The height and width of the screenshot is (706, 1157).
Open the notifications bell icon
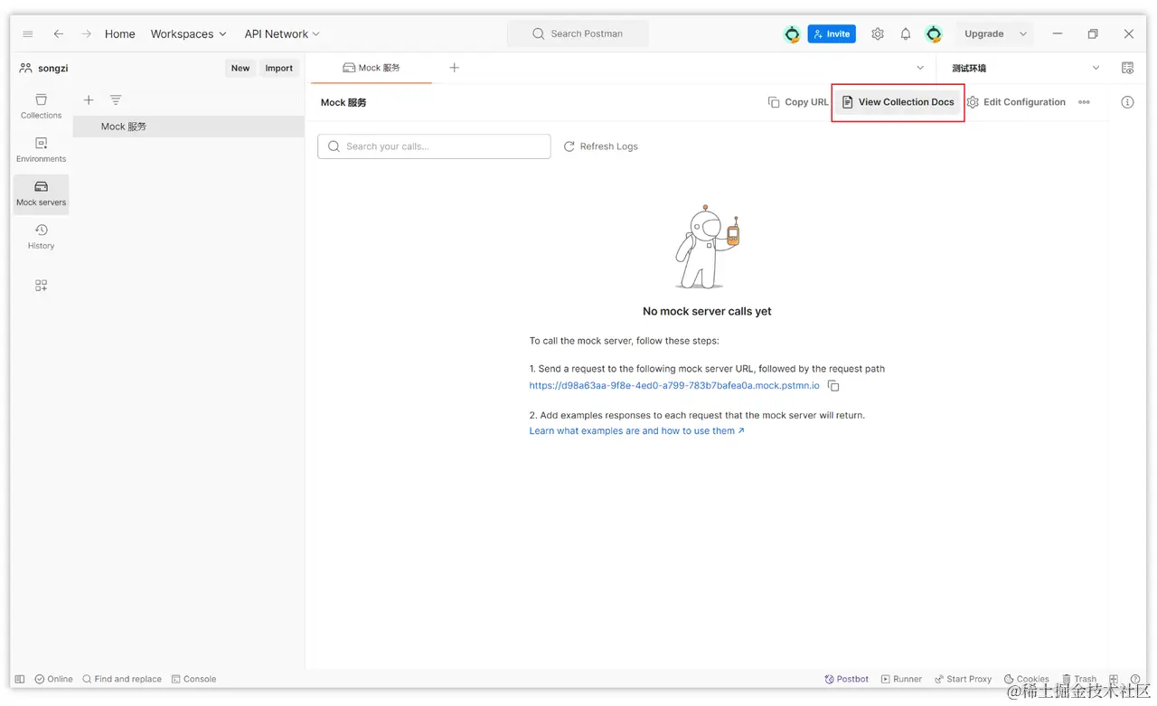pyautogui.click(x=905, y=34)
